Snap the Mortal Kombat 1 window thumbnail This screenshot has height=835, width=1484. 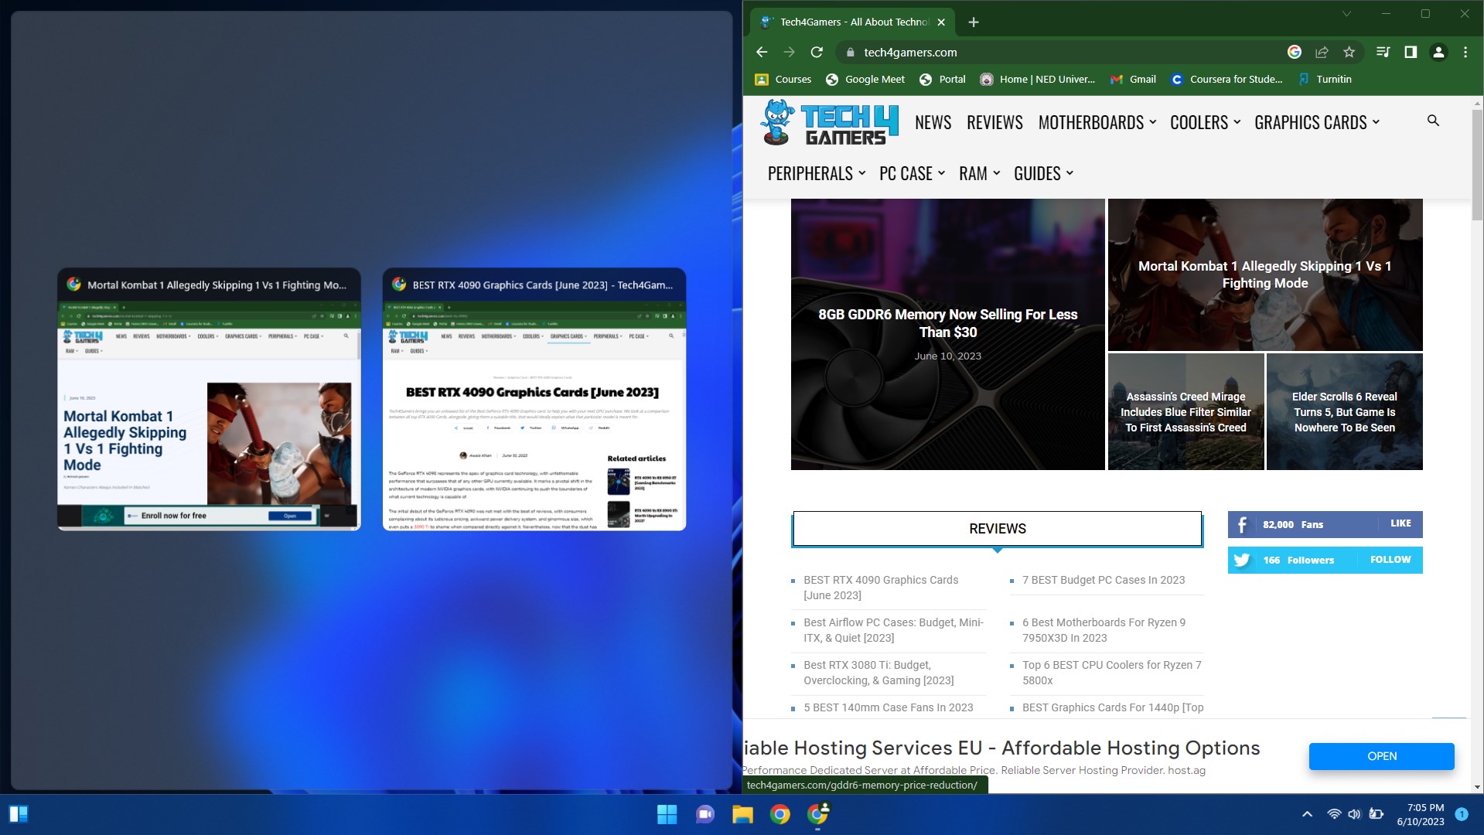tap(209, 399)
